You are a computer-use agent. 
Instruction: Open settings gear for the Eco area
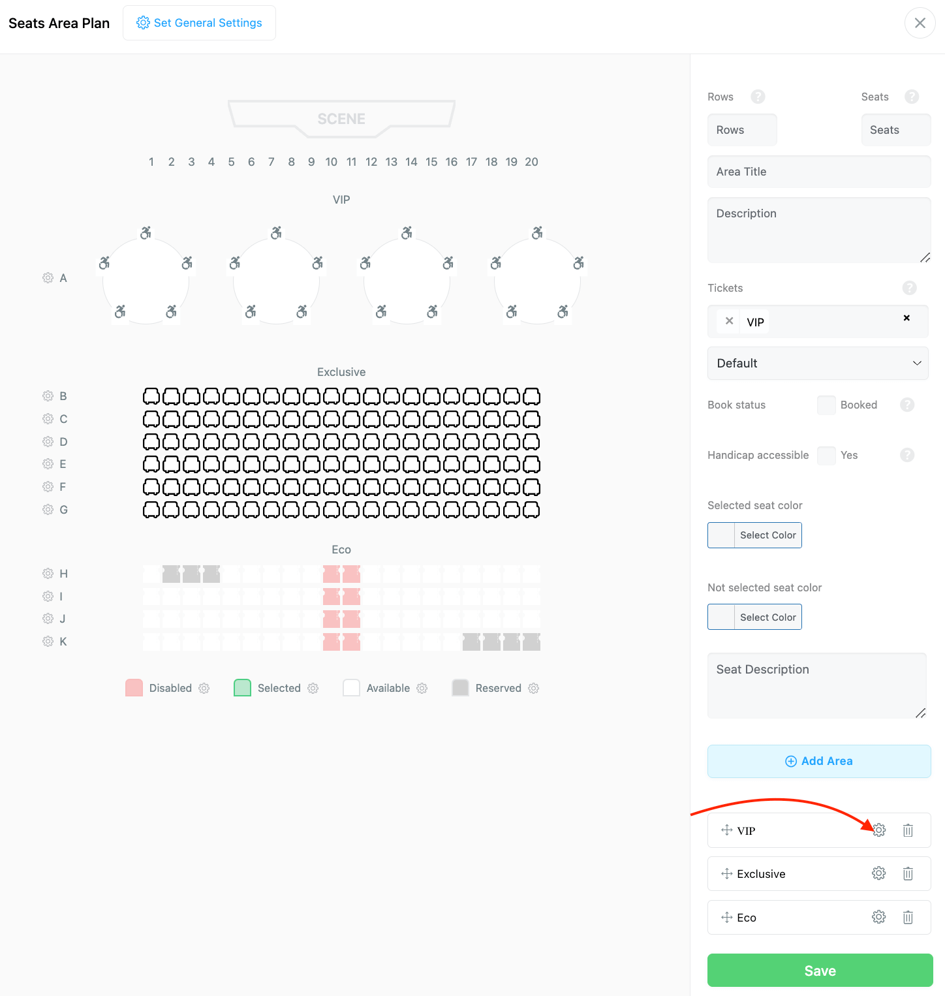pyautogui.click(x=879, y=917)
